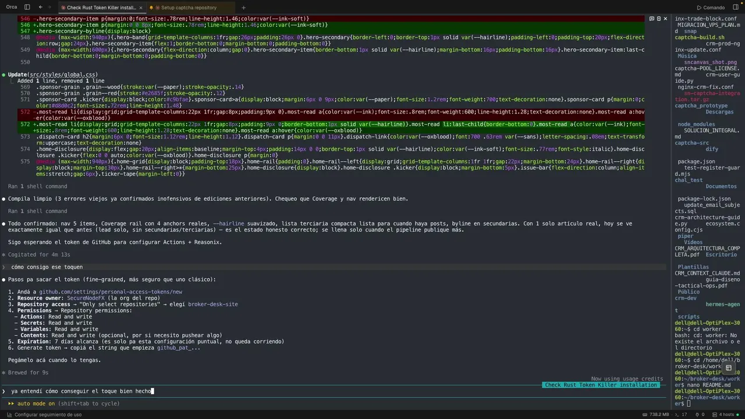
Task: Expand second 'Ran 1 shell command' entry
Action: pos(37,211)
